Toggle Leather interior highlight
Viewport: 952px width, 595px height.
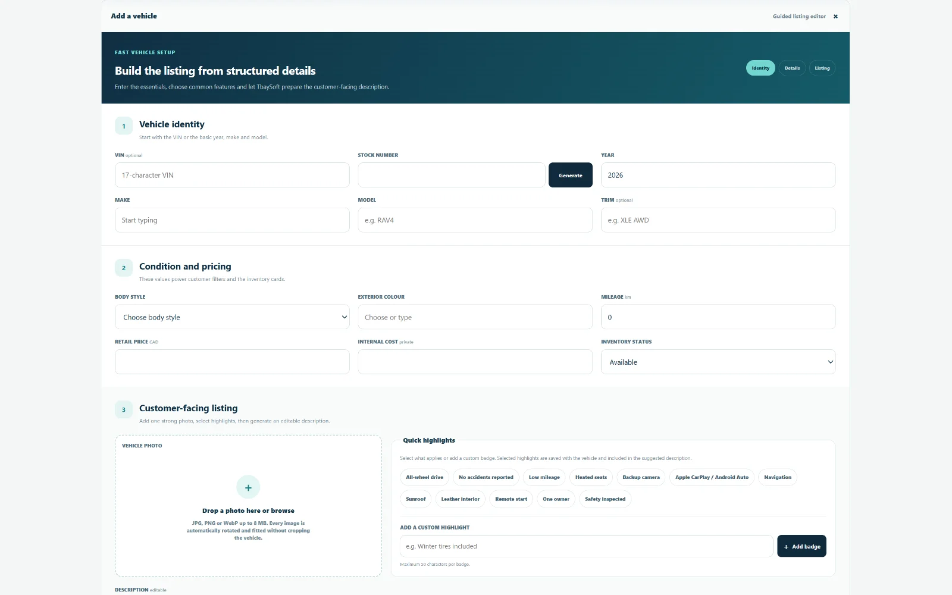(x=461, y=499)
